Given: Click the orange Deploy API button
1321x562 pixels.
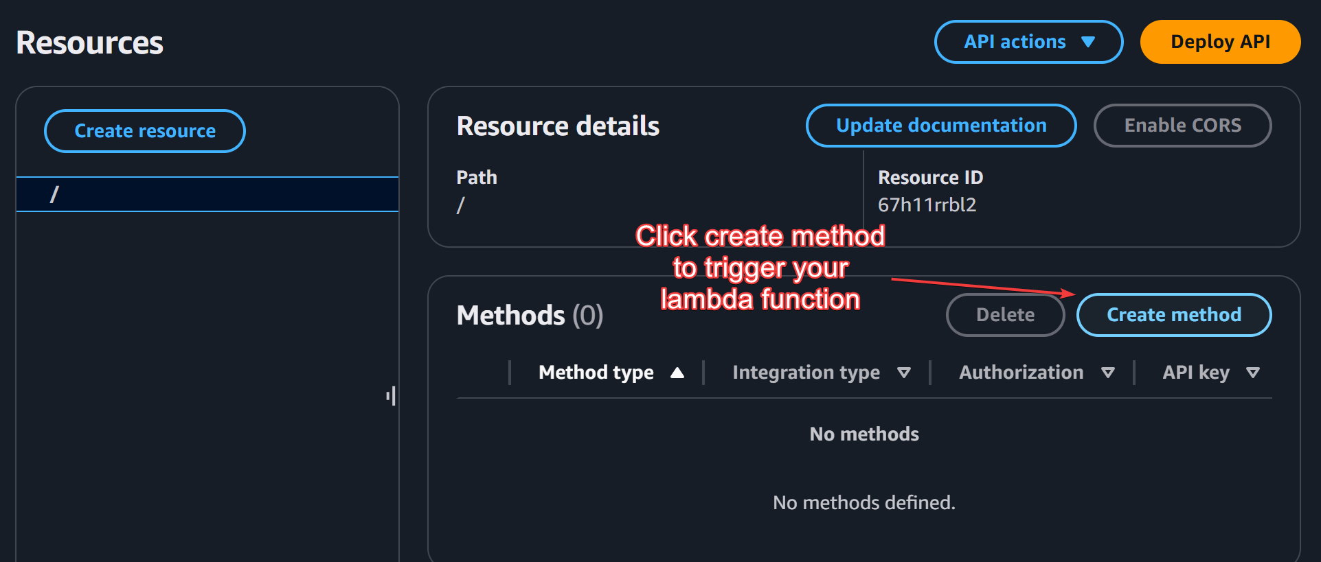Looking at the screenshot, I should [1220, 43].
